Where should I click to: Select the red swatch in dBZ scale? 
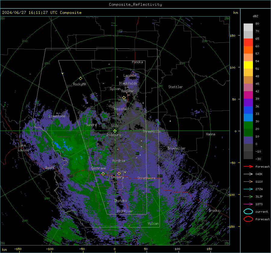pyautogui.click(x=248, y=42)
